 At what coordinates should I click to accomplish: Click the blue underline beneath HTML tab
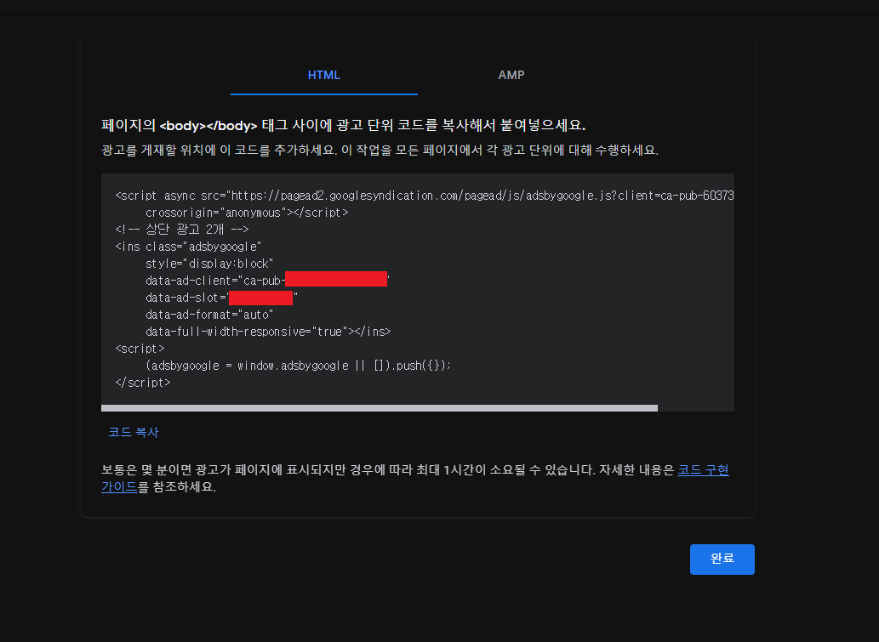pos(323,92)
